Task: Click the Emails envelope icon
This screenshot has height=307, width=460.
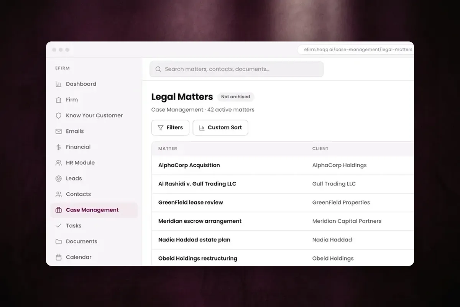Action: 58,131
